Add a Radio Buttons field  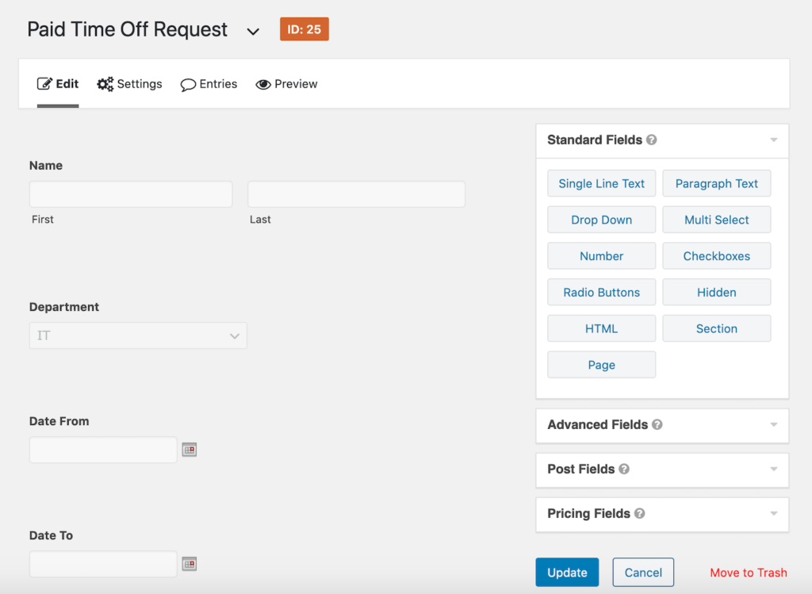click(x=601, y=292)
